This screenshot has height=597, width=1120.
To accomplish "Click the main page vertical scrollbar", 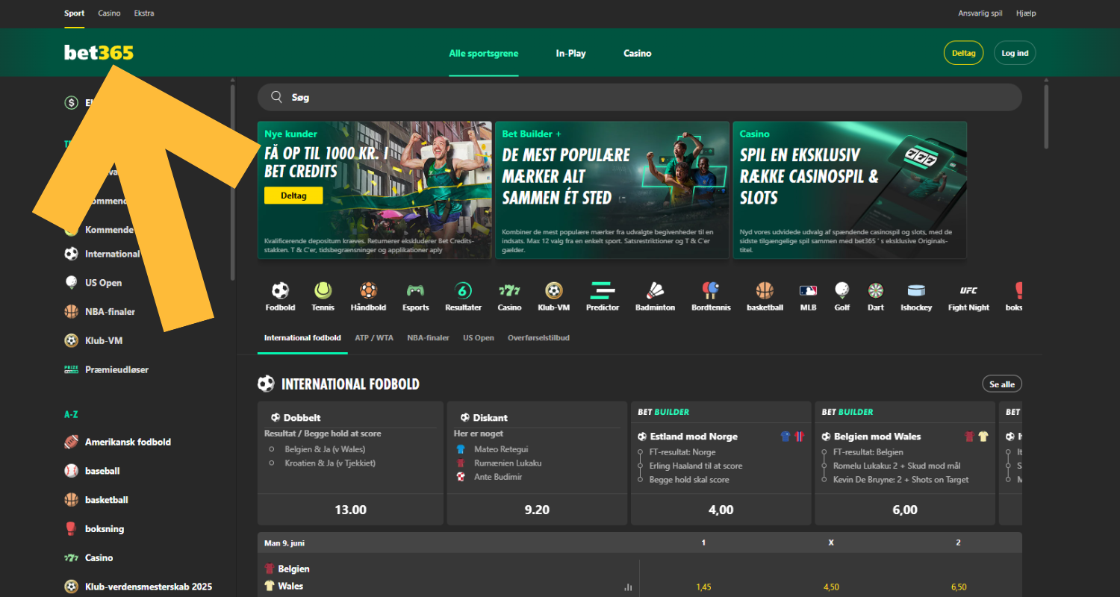I will point(1046,117).
